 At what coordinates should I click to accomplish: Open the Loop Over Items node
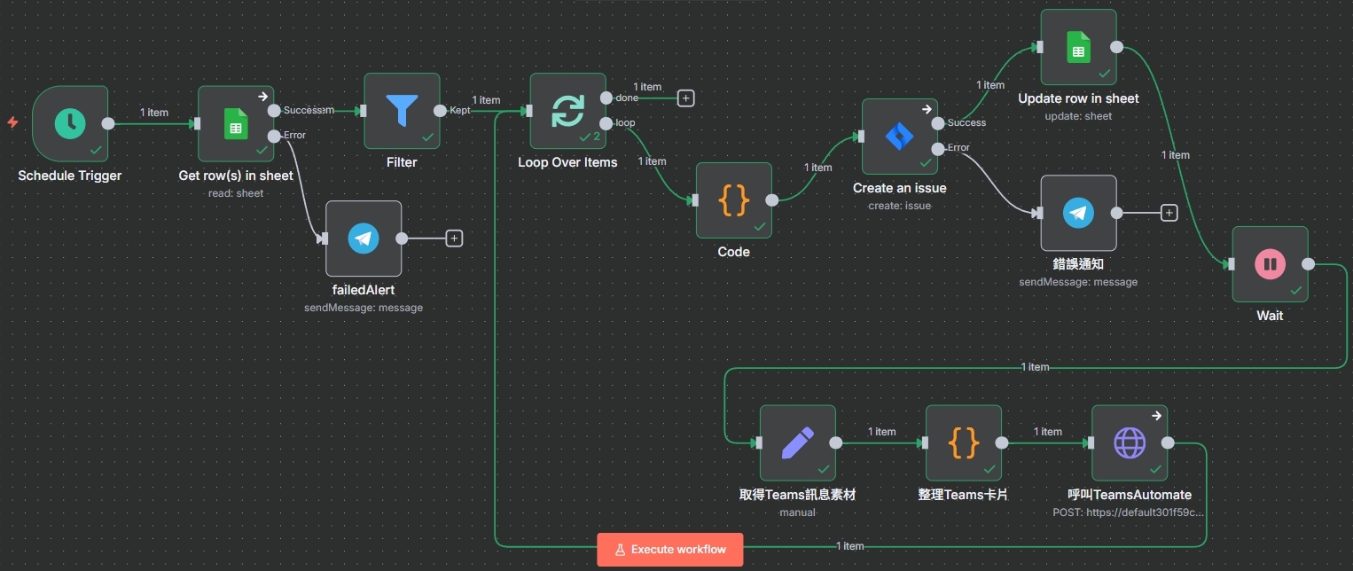point(567,111)
